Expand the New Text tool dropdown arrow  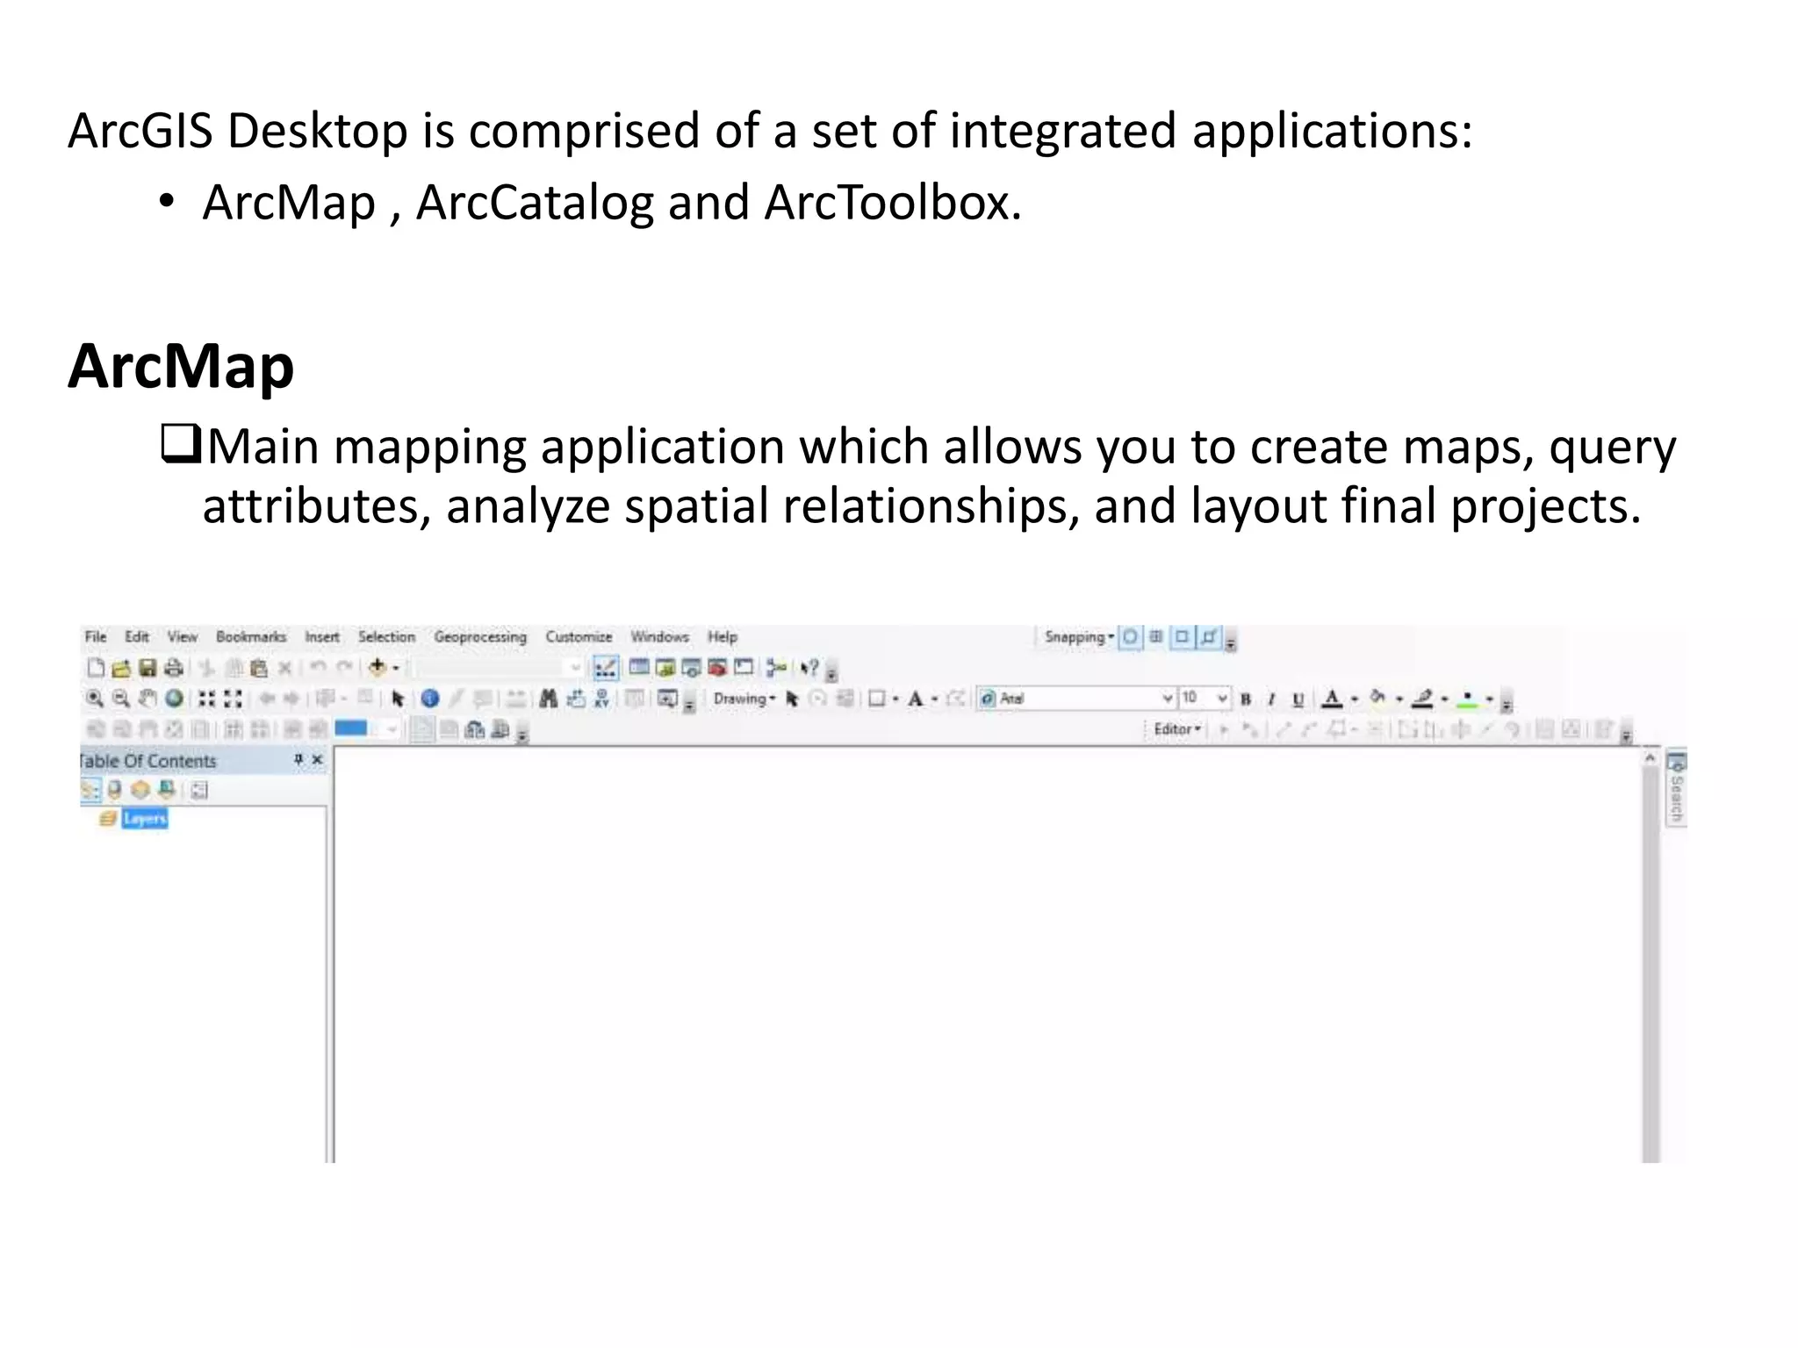(935, 699)
